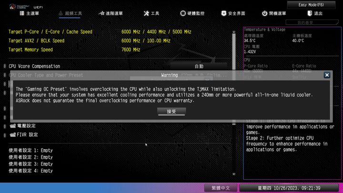Select 使用者設定 2: Empty

pos(30,157)
